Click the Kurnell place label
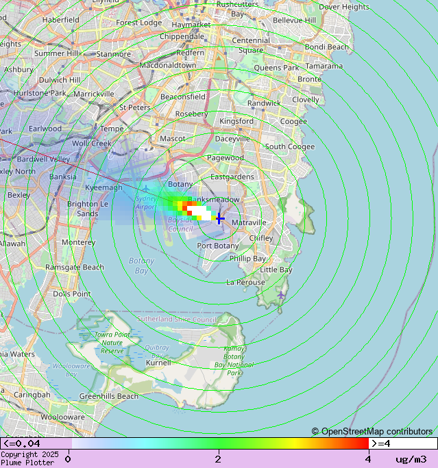 click(x=158, y=363)
